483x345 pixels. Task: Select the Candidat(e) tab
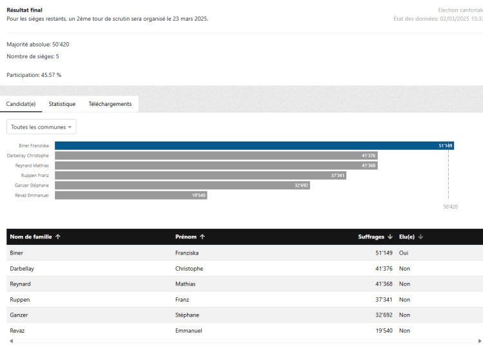(x=21, y=104)
